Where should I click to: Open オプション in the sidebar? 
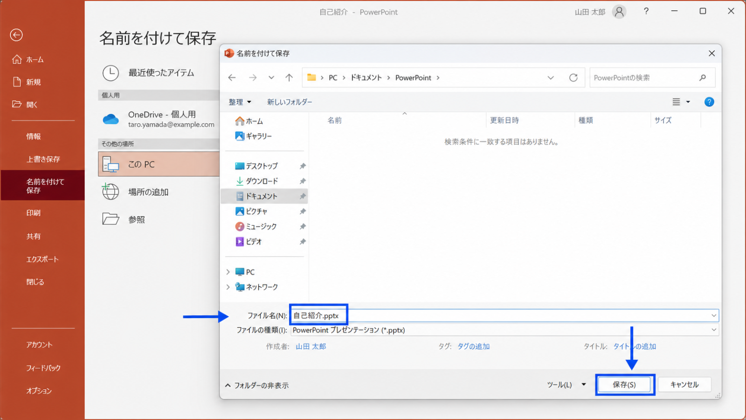39,391
